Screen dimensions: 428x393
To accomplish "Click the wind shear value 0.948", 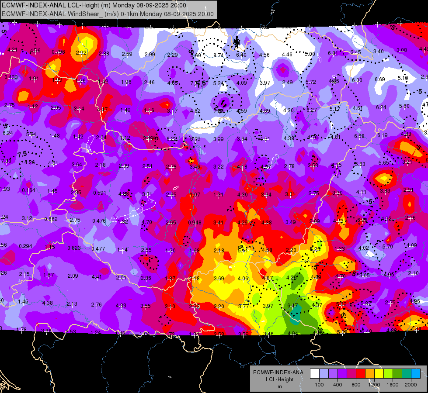I will [x=195, y=223].
